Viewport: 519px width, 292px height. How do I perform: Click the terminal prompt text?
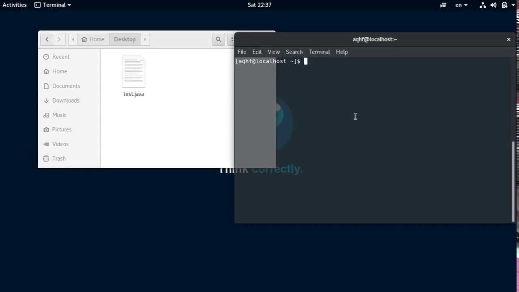pyautogui.click(x=268, y=61)
